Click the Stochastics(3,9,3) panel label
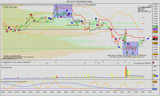The width and height of the screenshot is (160, 96). tap(7, 82)
